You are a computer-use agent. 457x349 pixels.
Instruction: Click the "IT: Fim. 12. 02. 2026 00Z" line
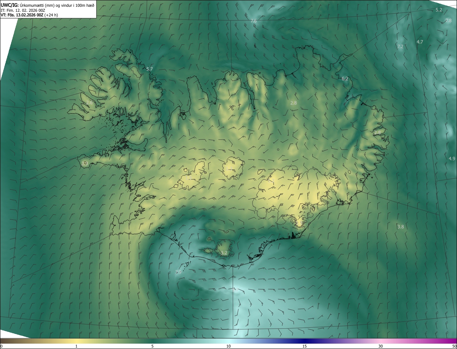click(23, 10)
